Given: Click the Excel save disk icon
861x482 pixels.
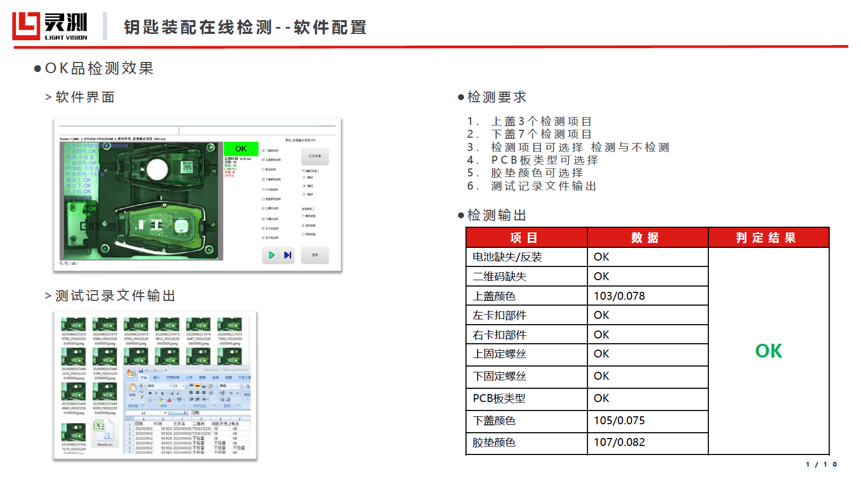Looking at the screenshot, I should [141, 371].
